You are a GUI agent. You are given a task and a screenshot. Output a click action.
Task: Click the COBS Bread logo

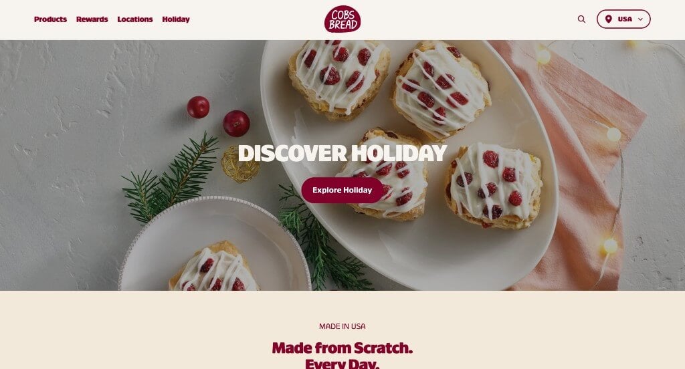point(342,19)
